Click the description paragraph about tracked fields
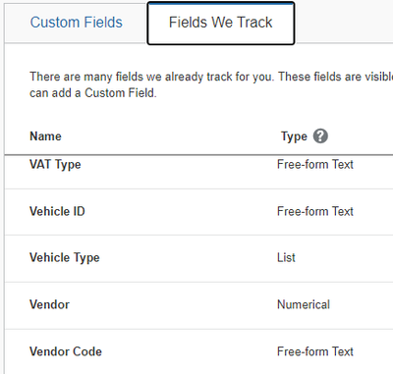Viewport: 393px width, 374px height. click(211, 84)
